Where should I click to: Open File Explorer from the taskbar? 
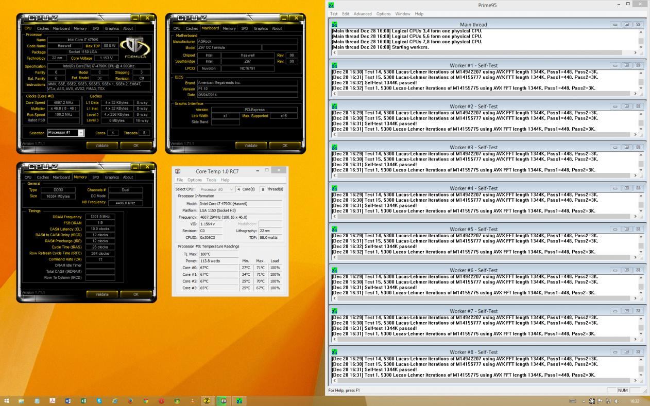(22, 401)
